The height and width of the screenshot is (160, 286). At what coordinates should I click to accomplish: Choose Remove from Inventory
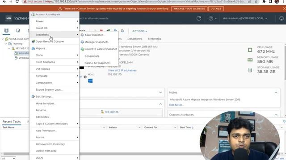[x=55, y=144]
